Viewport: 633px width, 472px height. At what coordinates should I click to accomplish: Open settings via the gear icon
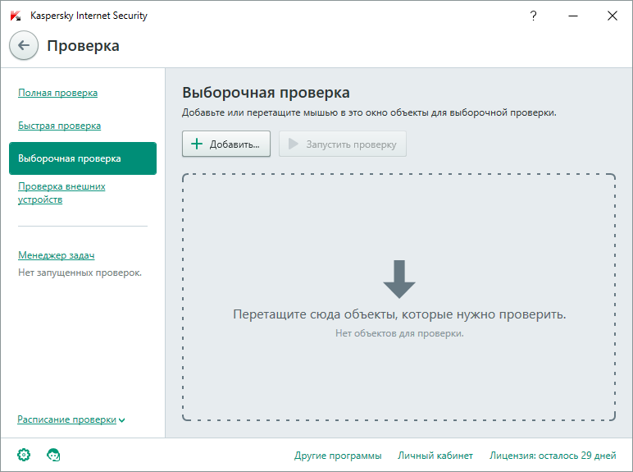[x=24, y=455]
